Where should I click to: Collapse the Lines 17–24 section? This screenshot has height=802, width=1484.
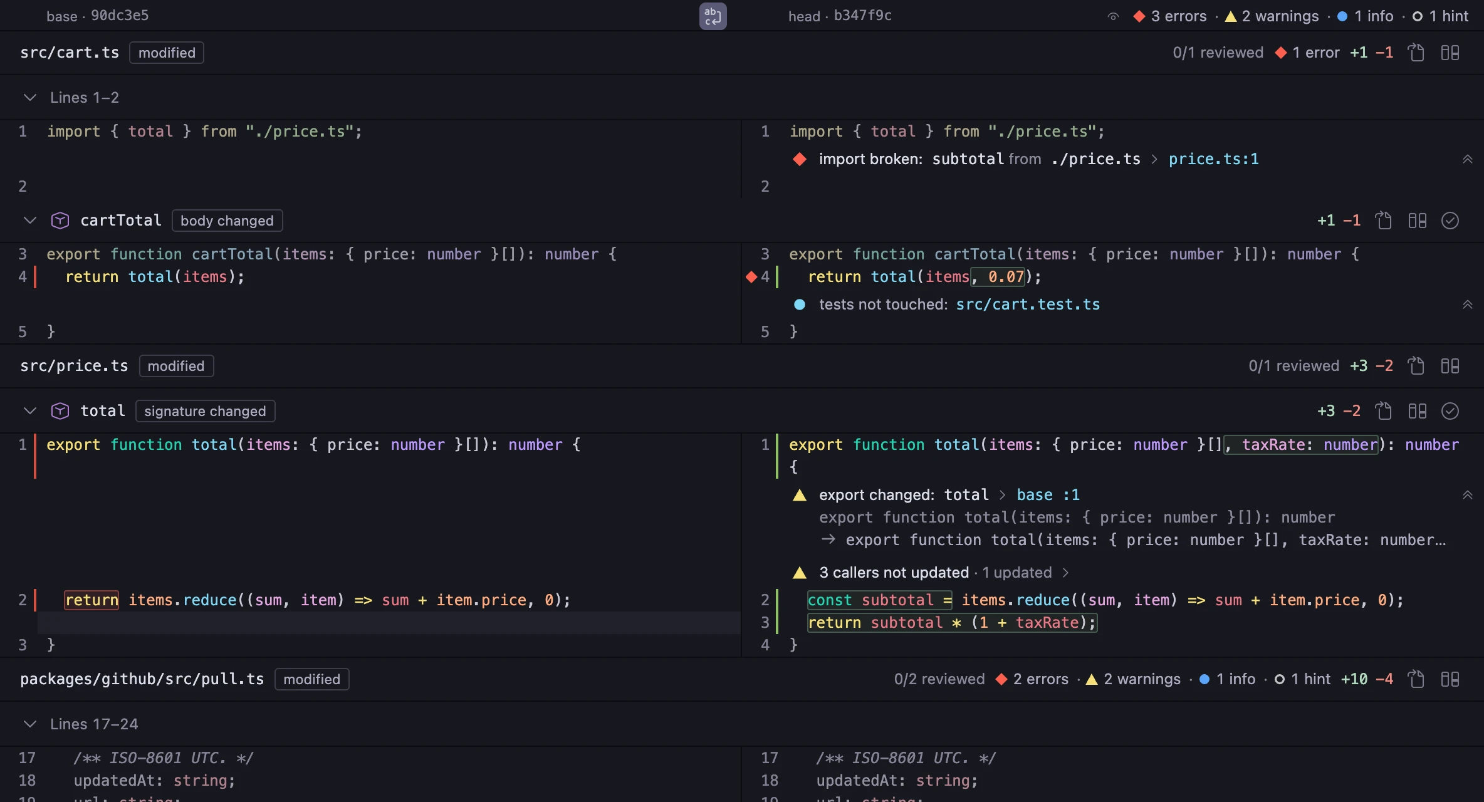pyautogui.click(x=29, y=724)
